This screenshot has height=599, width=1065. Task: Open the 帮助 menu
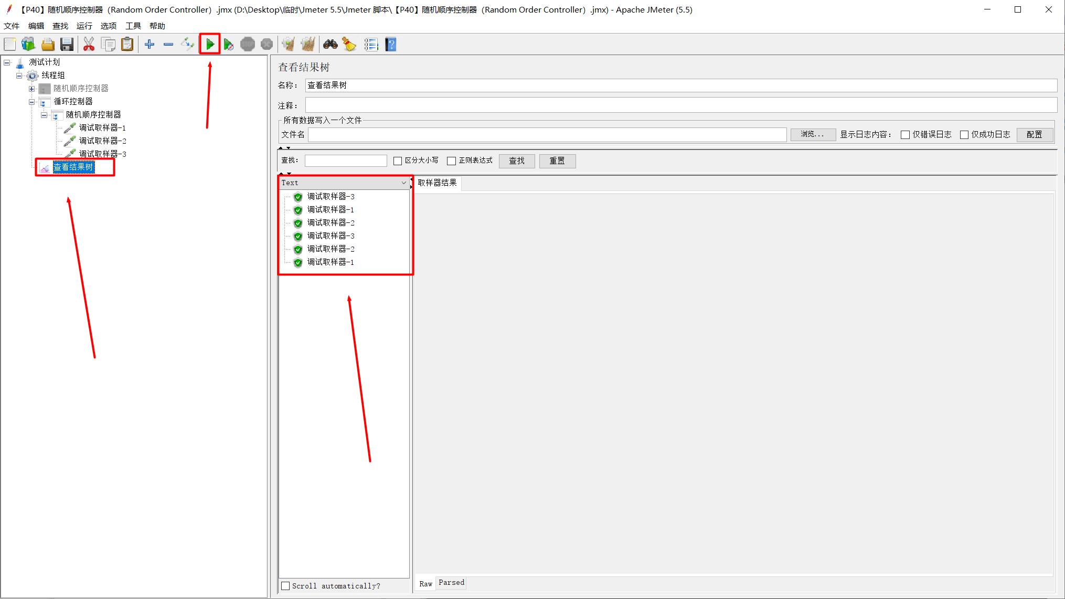157,26
